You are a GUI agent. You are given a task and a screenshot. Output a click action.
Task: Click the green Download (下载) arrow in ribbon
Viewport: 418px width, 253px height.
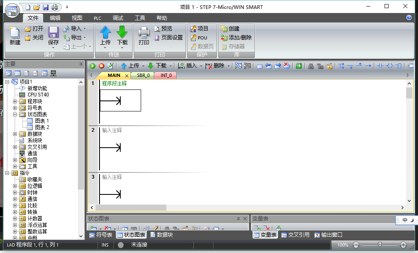coord(122,32)
